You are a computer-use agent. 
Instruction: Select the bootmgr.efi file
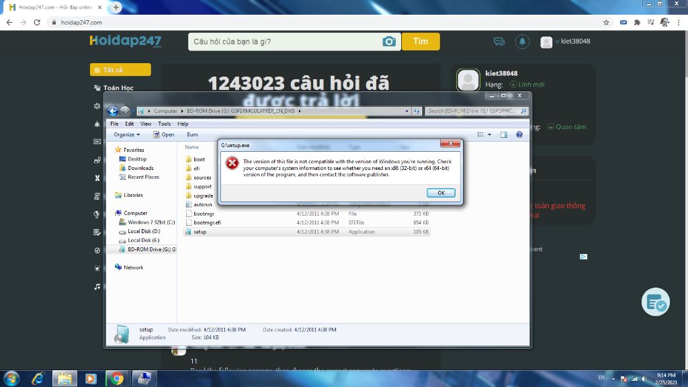[x=207, y=222]
